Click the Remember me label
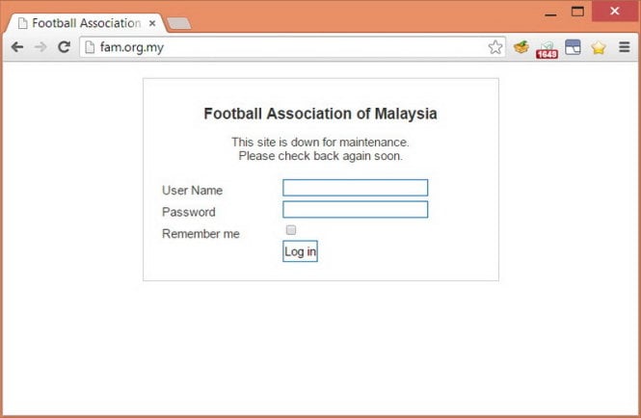Viewport: 641px width, 418px height. coord(200,234)
